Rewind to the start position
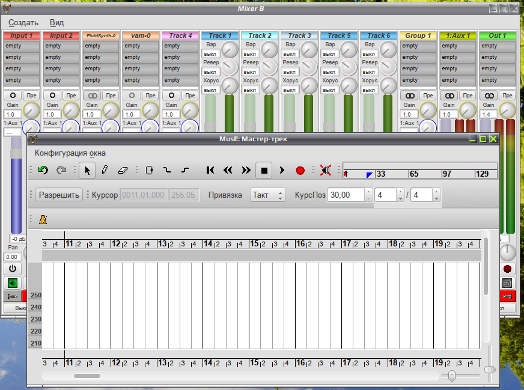The image size is (524, 390). click(x=210, y=170)
